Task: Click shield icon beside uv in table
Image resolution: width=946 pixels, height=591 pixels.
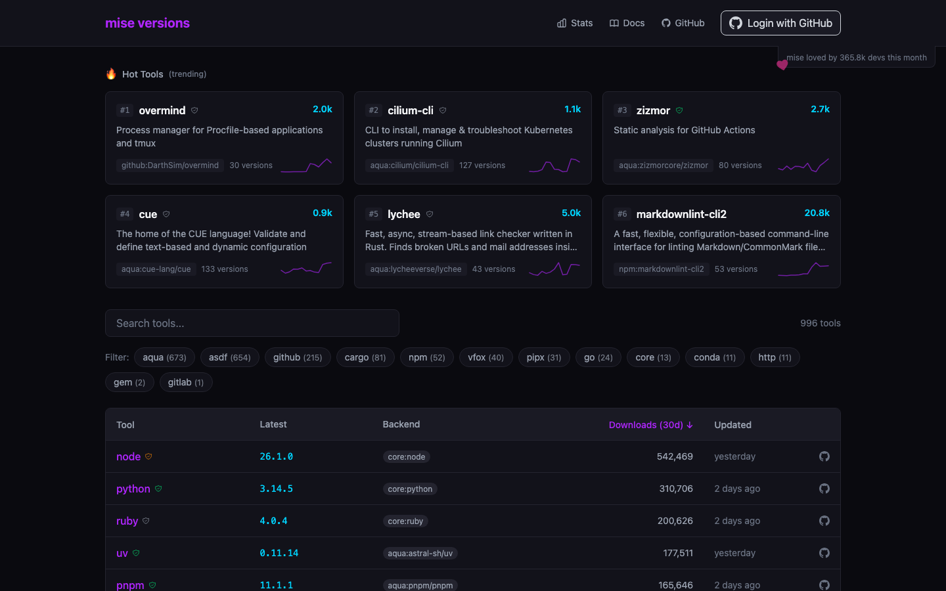Action: click(136, 553)
